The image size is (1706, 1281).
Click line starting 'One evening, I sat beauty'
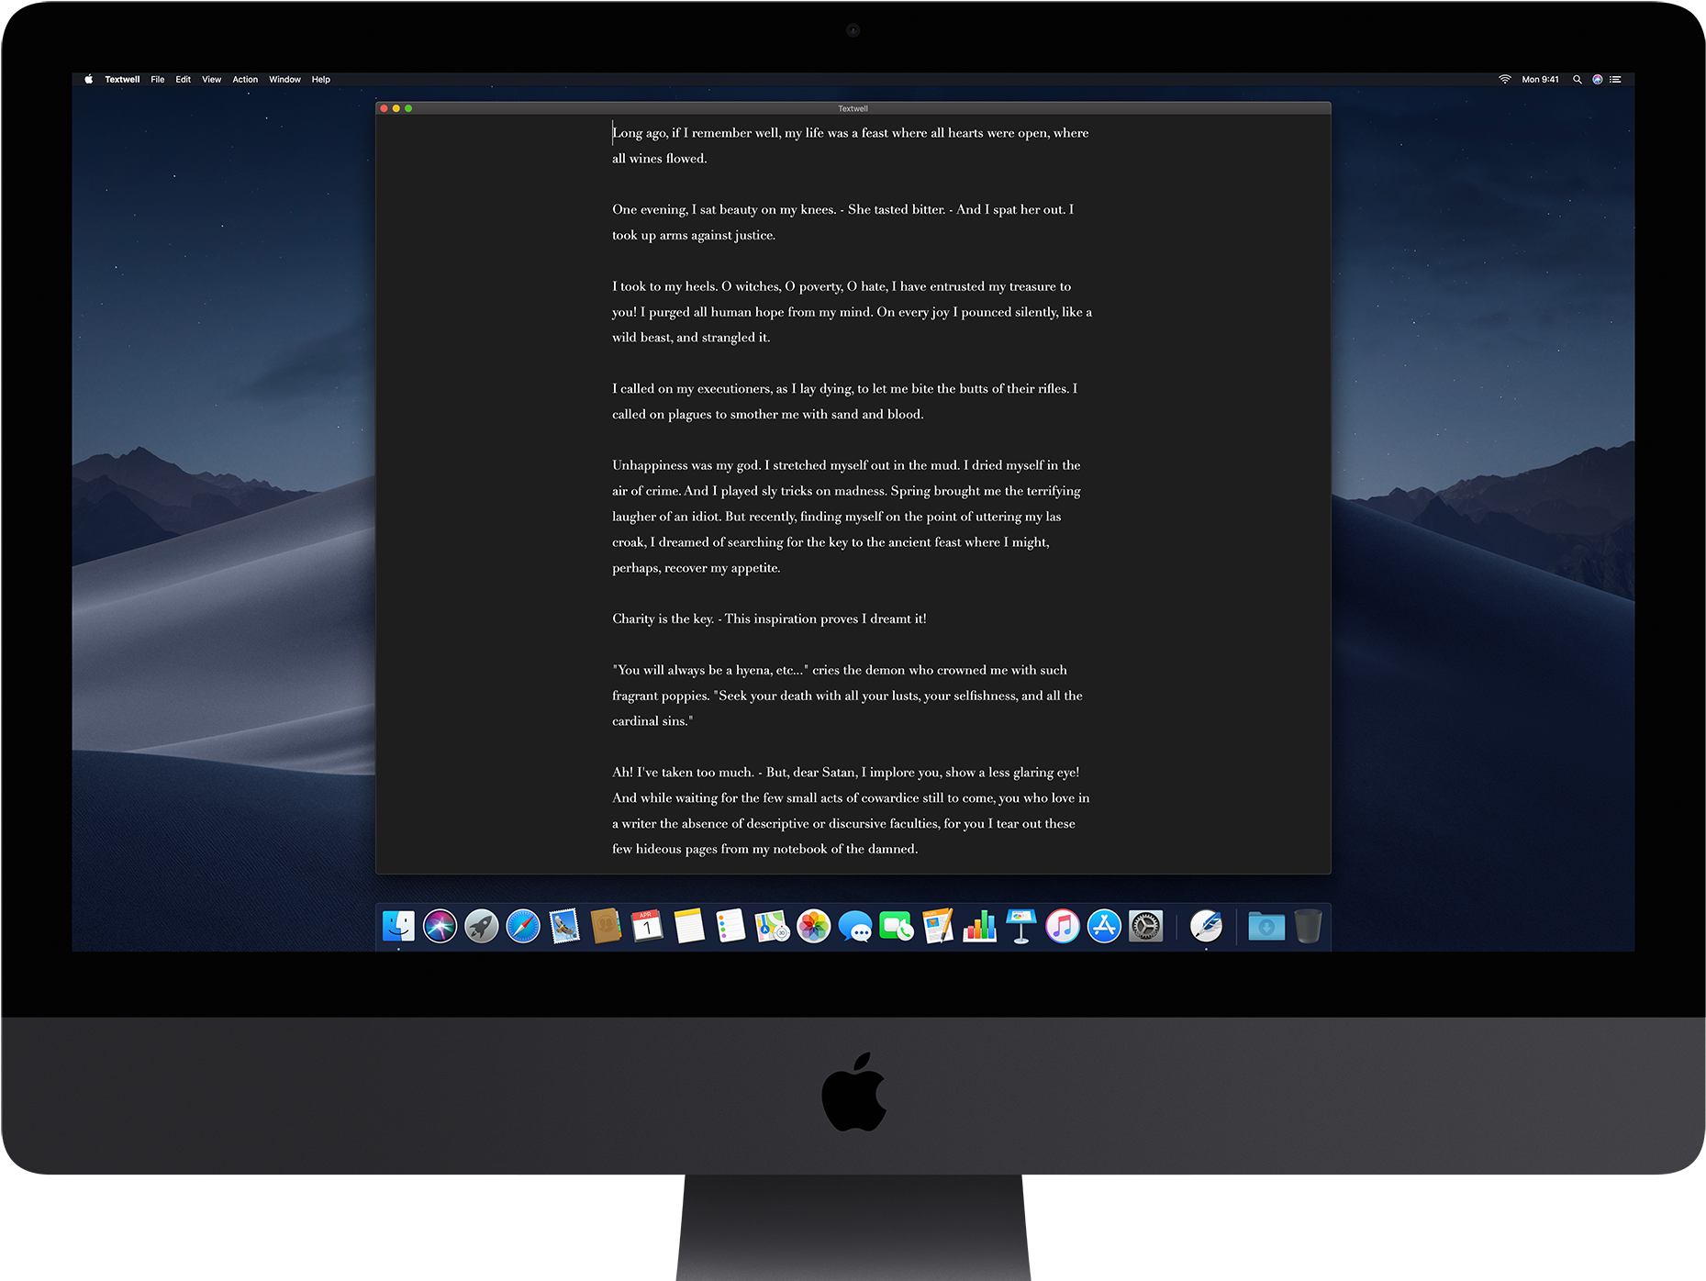[x=842, y=210]
